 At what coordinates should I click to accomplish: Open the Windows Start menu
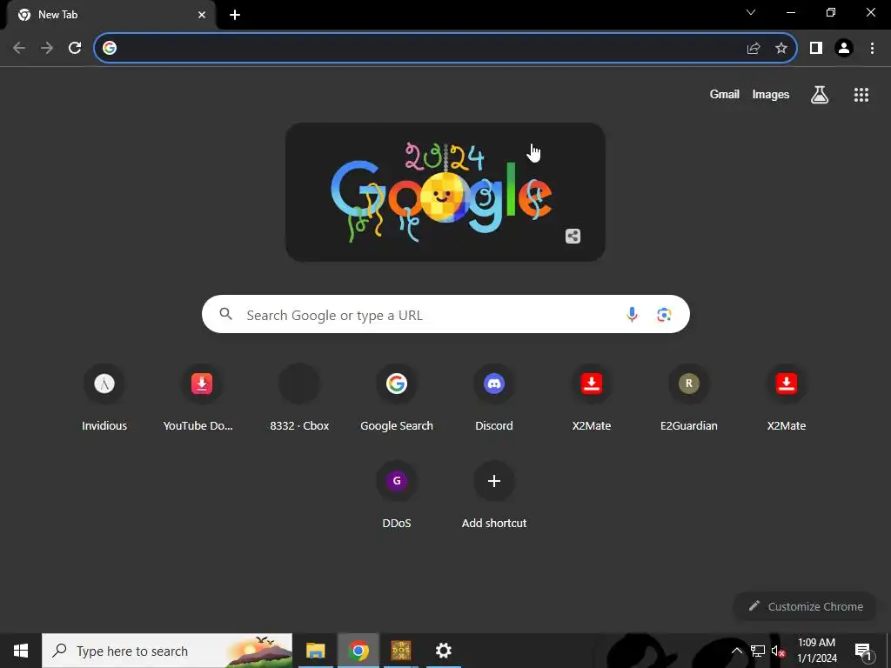[x=21, y=651]
